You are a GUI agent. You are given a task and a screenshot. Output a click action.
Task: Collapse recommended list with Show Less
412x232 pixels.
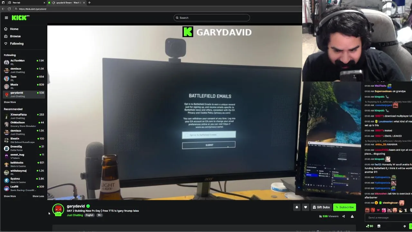(38, 196)
